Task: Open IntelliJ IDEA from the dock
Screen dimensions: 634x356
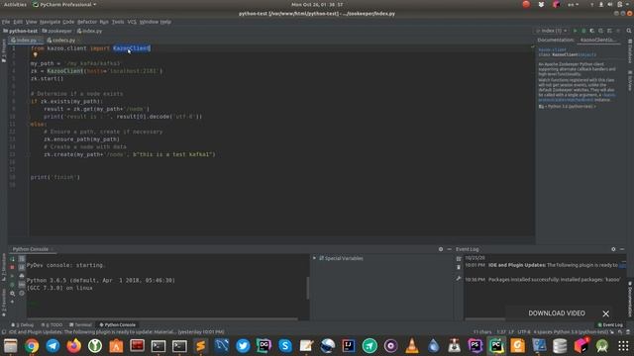Action: pos(348,346)
